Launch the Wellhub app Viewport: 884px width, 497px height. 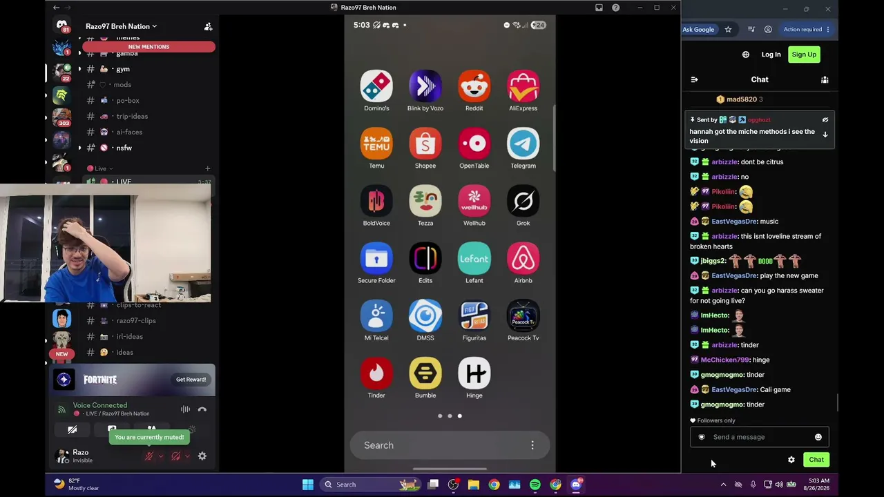pos(474,202)
